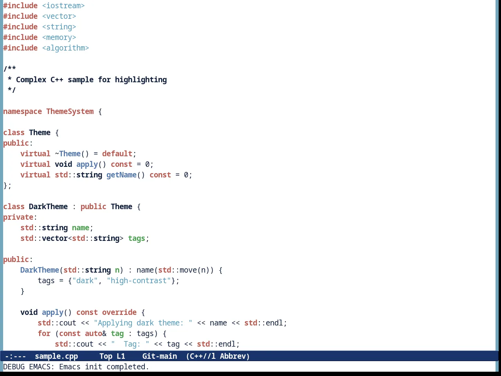Screen dimensions: 501x376
Task: Select the <algorithm> include header
Action: pyautogui.click(x=65, y=48)
